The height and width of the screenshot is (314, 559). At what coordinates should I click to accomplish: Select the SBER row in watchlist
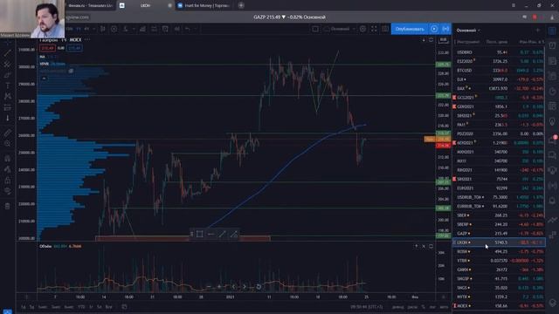click(x=499, y=215)
